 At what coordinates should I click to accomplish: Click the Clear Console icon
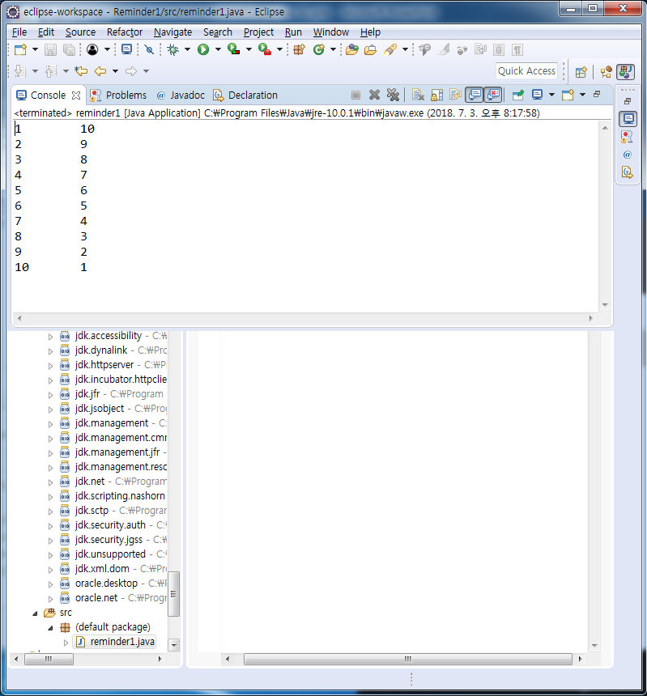tap(418, 95)
